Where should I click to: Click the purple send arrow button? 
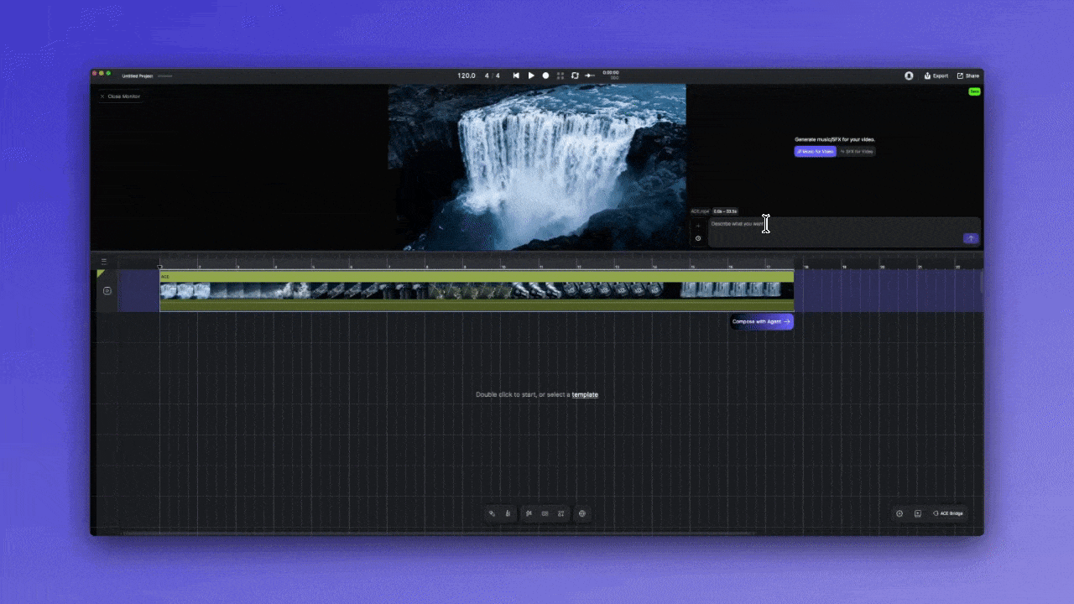(x=971, y=238)
